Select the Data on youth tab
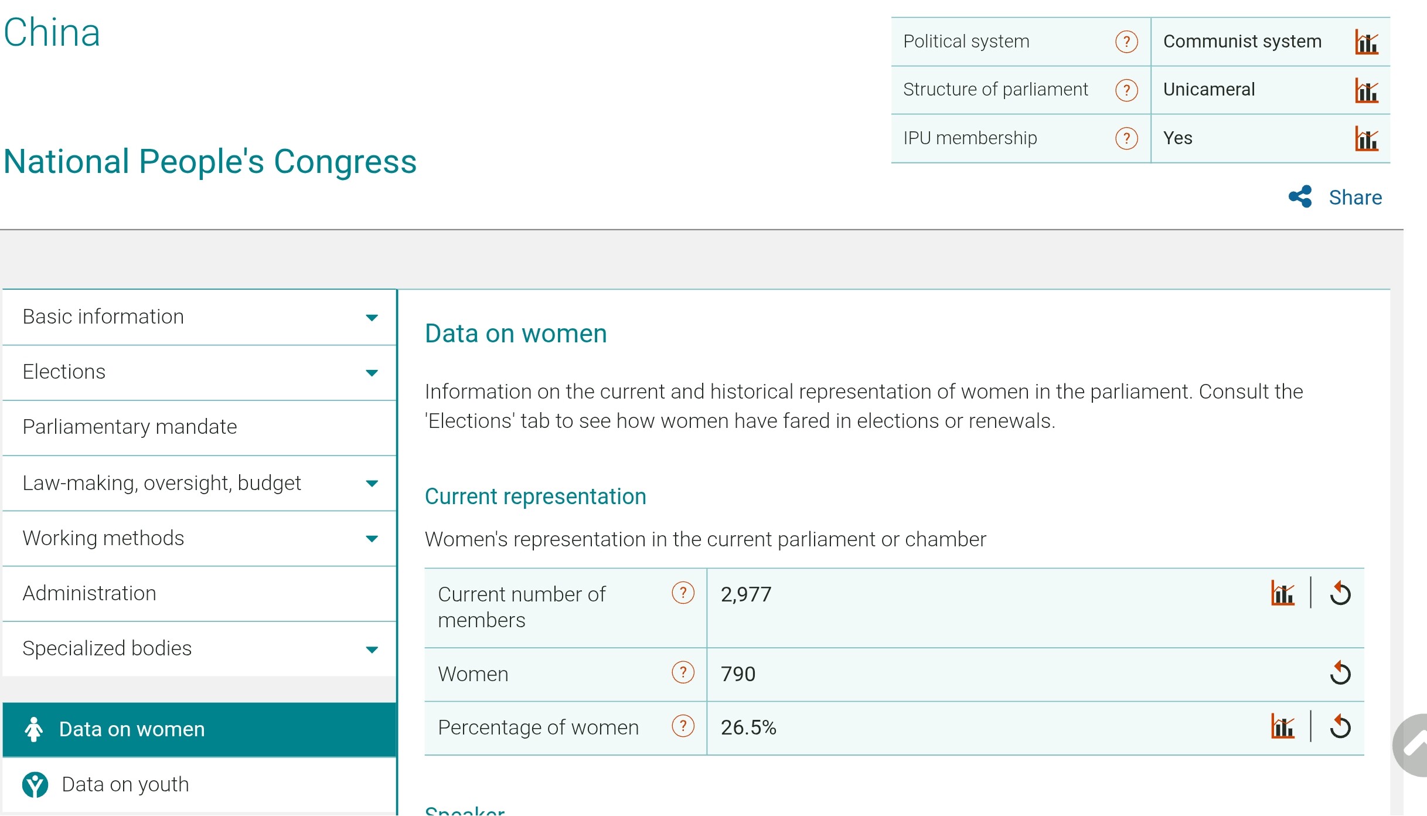The image size is (1427, 816). 125,784
